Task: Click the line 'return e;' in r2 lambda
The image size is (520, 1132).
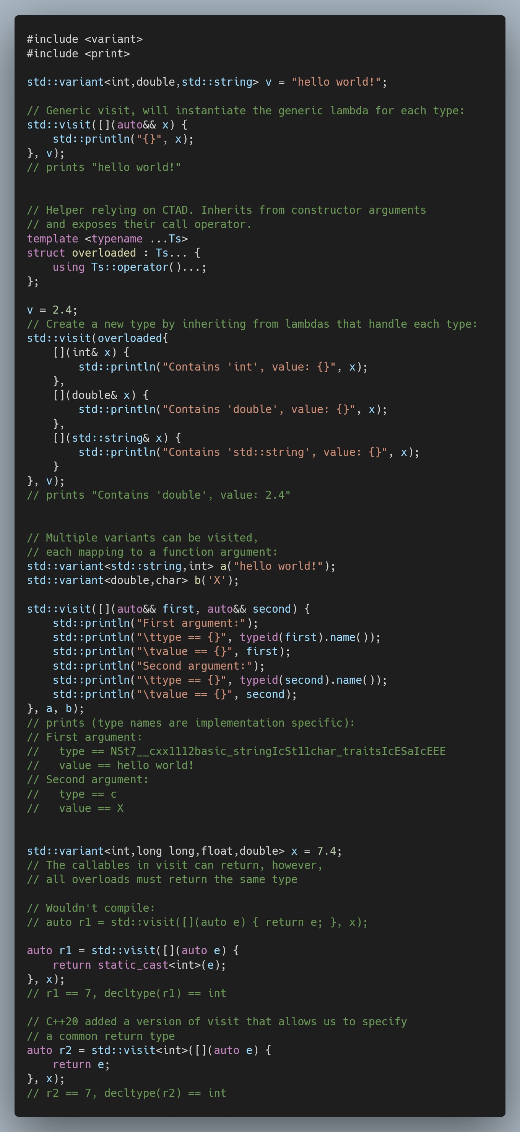Action: point(81,1064)
